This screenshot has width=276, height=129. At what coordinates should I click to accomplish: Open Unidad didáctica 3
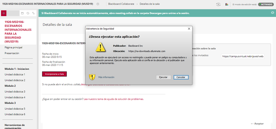tap(15, 92)
